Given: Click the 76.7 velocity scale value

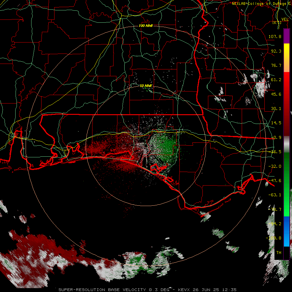Looking at the screenshot, I should click(x=276, y=65).
